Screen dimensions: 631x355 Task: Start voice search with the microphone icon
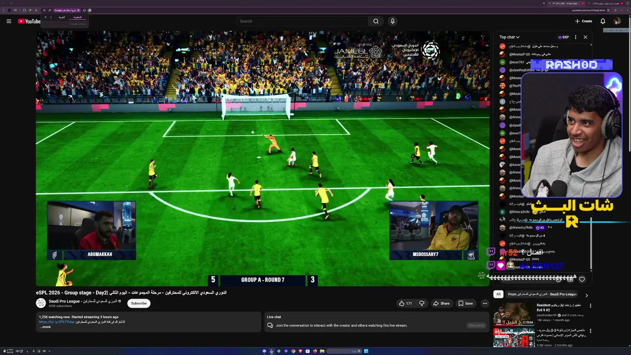click(392, 21)
